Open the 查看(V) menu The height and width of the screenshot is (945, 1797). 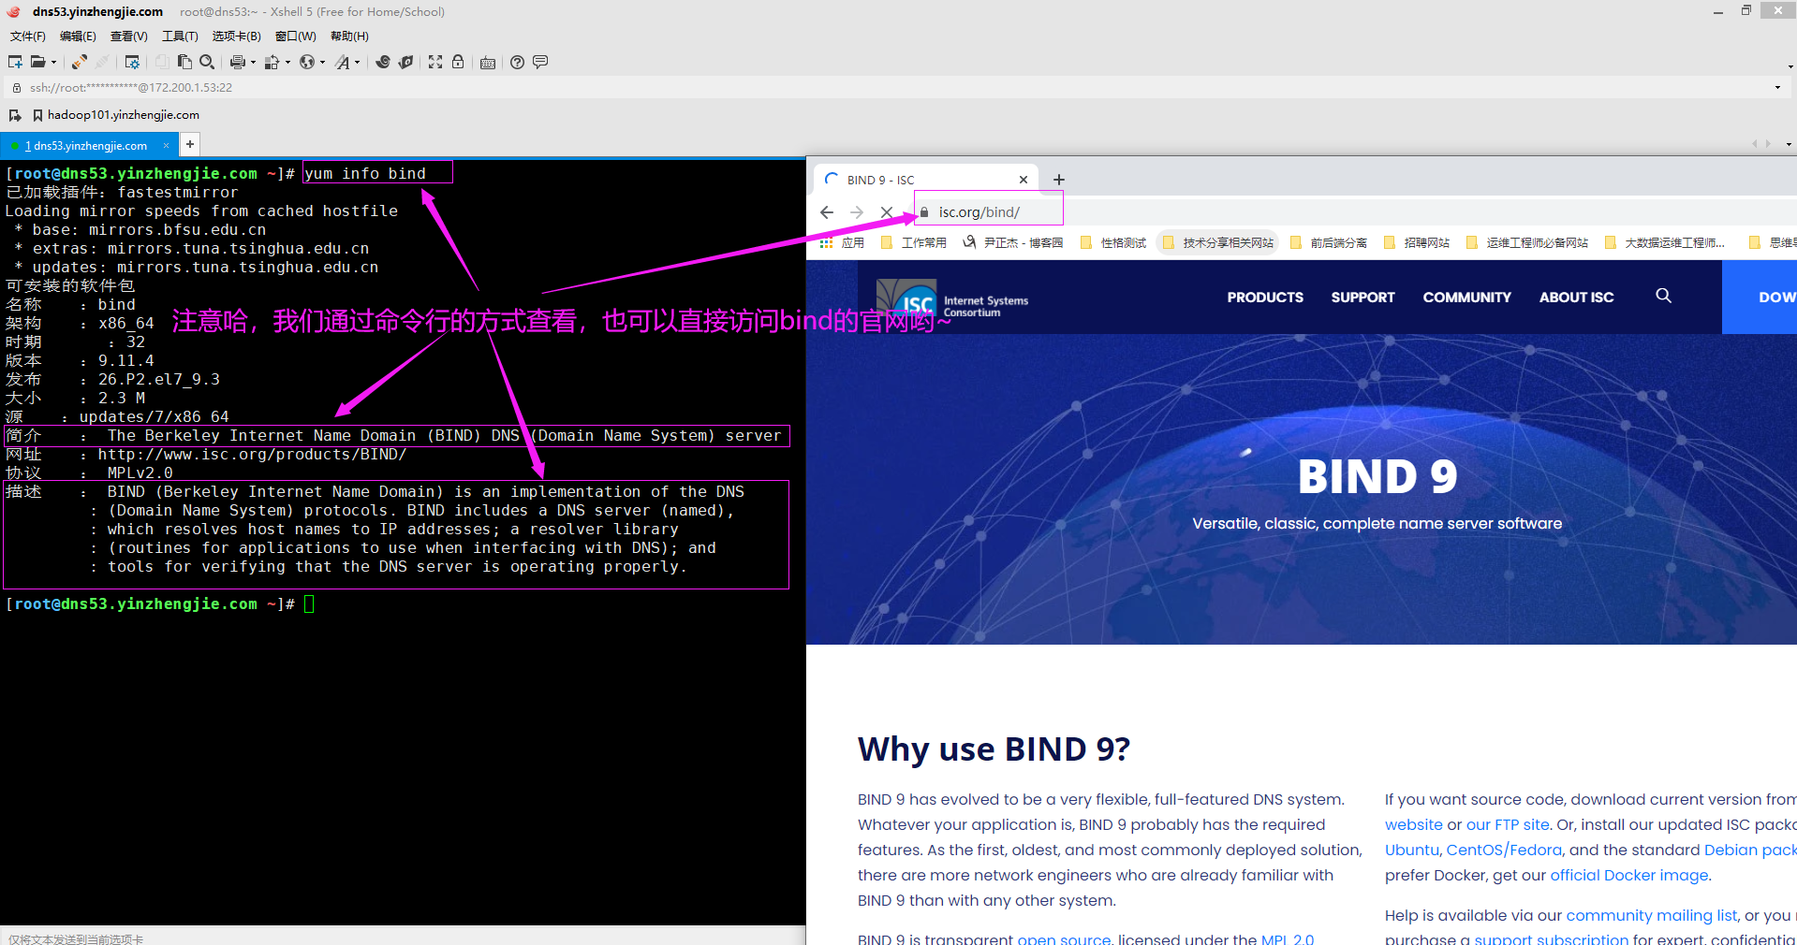129,36
